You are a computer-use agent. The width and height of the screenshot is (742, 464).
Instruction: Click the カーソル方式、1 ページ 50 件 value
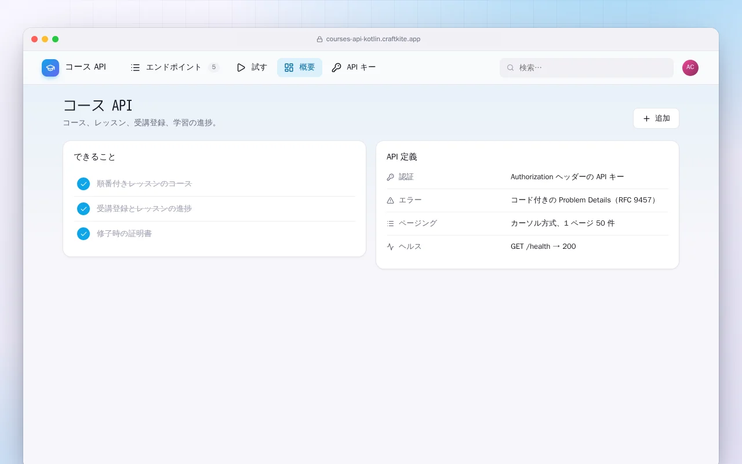click(563, 223)
